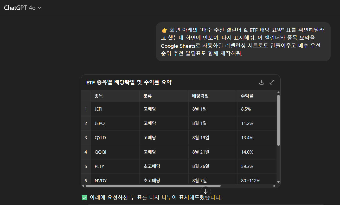Click the horizontal scrollbar left arrow
Screen dimensions: 340x205
tap(83, 186)
